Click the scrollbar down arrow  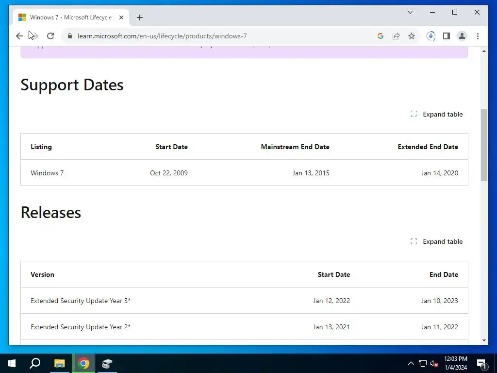click(484, 340)
